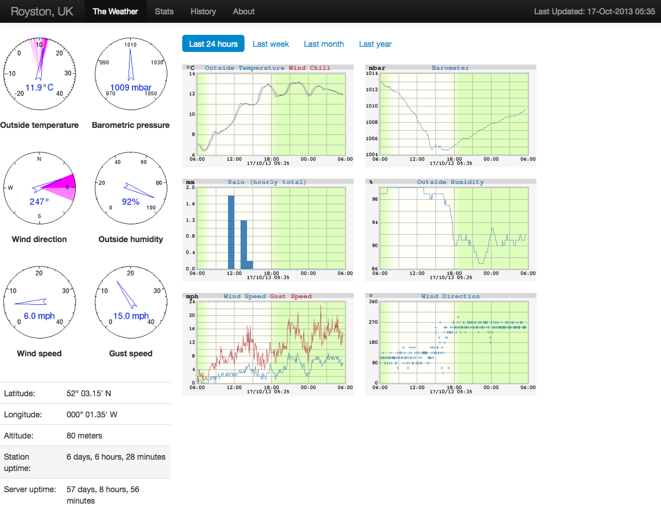Click the Royston, UK site title

pyautogui.click(x=42, y=11)
